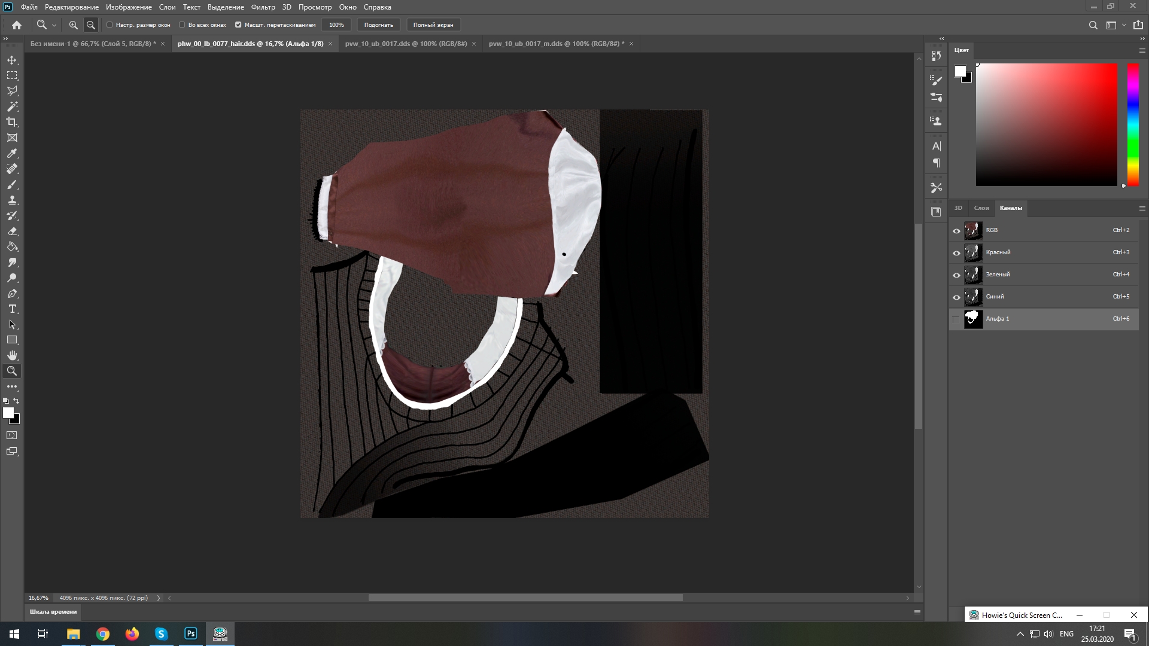Select the Eyedropper tool

pyautogui.click(x=12, y=153)
